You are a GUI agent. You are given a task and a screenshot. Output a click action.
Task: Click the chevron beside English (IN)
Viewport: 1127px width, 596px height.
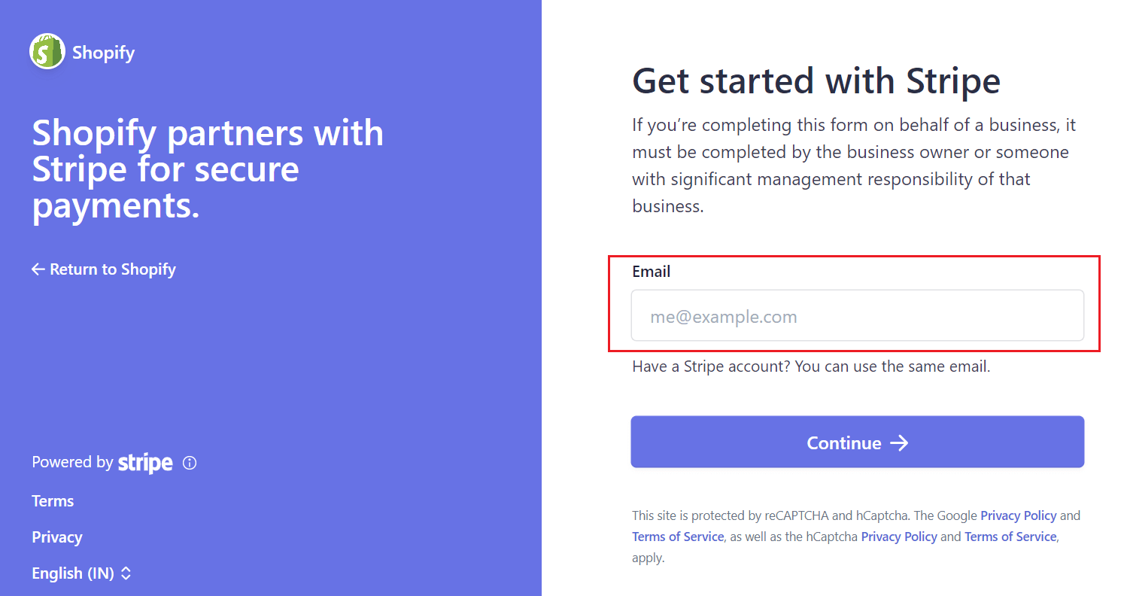click(x=128, y=573)
